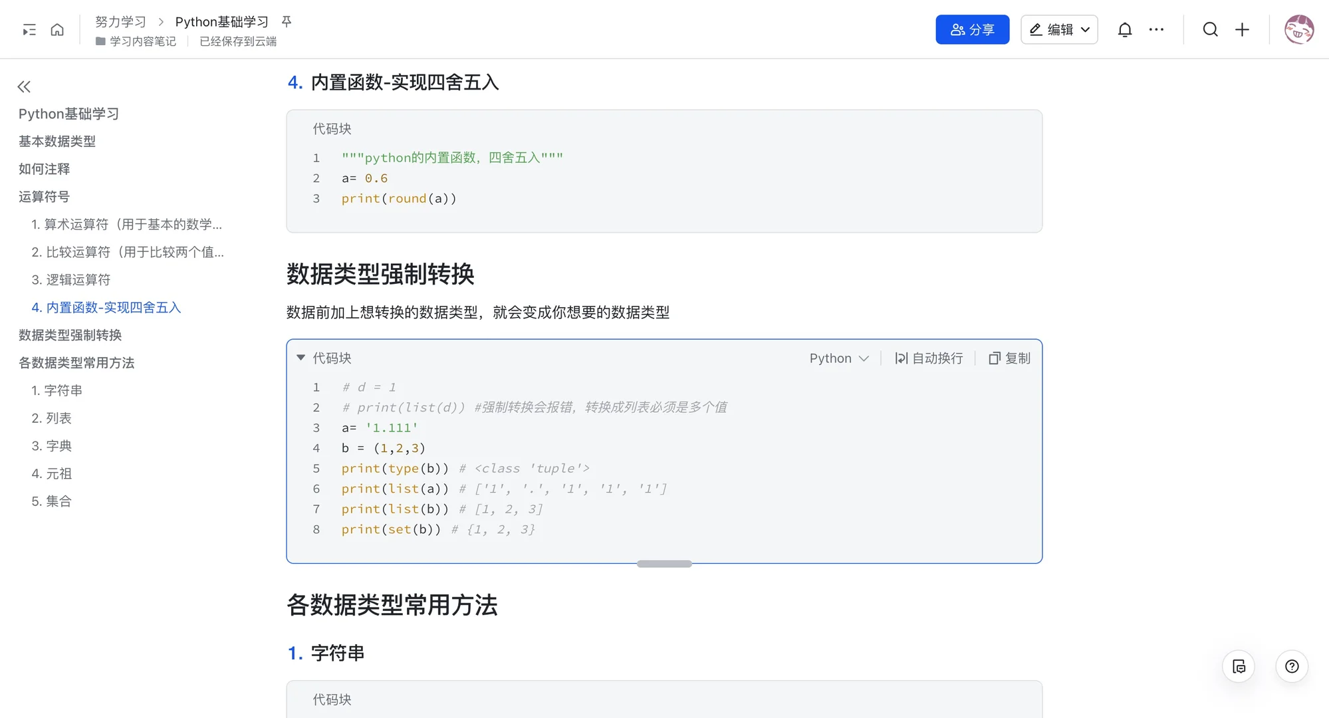Viewport: 1329px width, 718px height.
Task: Open the home page icon
Action: coord(57,29)
